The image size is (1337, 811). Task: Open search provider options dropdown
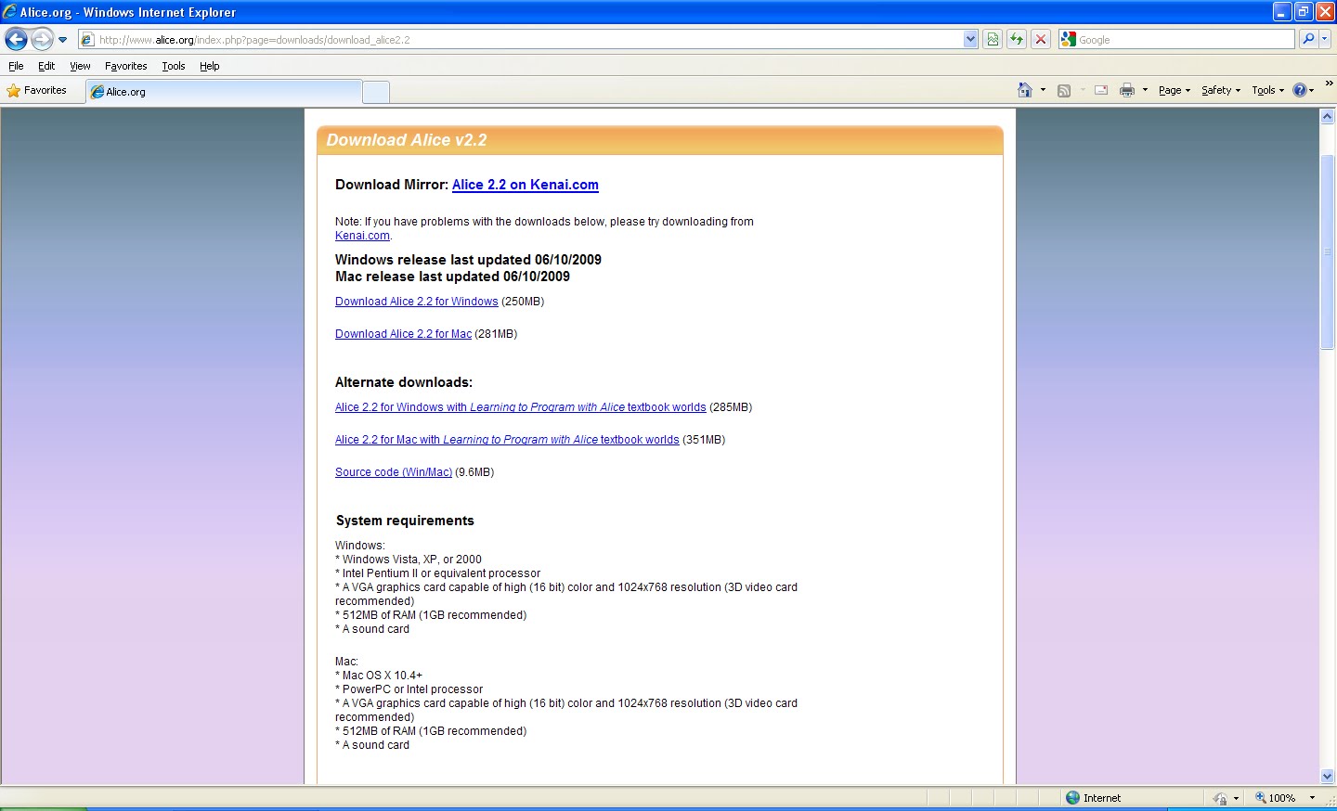tap(1325, 39)
